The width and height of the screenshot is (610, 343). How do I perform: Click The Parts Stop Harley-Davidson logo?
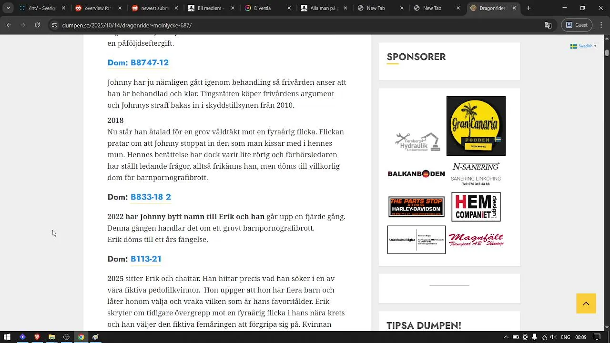pos(417,207)
